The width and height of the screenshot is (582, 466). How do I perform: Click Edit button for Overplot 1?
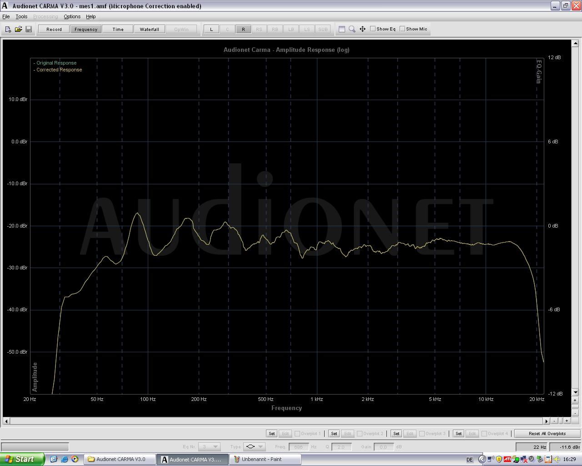(285, 434)
